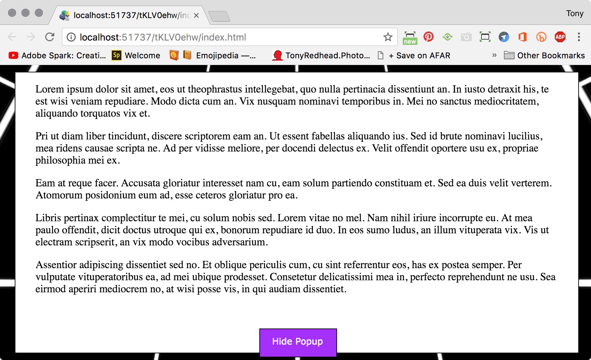591x360 pixels.
Task: Go back to the previous page
Action: tap(12, 37)
